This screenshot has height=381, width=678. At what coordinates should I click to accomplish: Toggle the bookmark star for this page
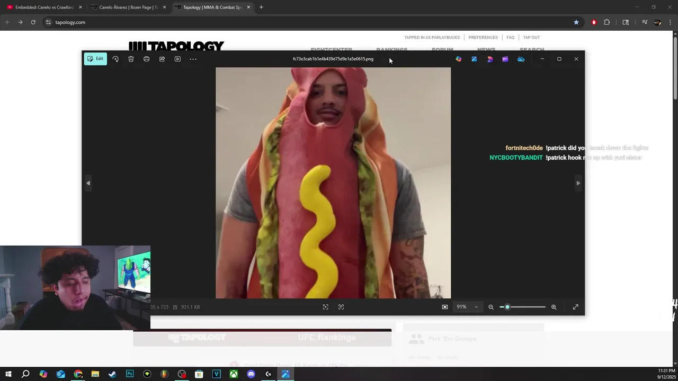pyautogui.click(x=576, y=22)
